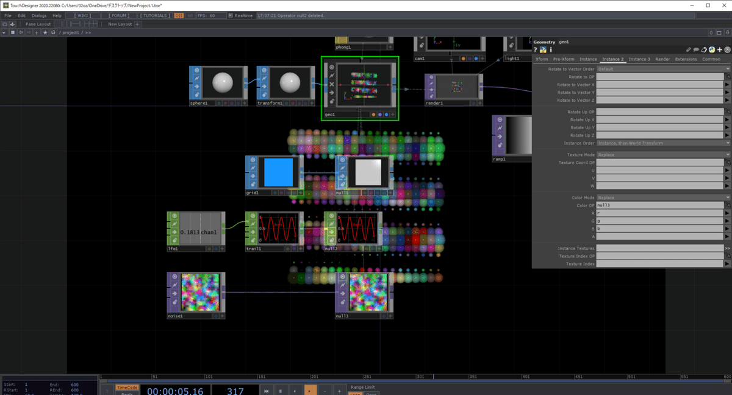732x395 pixels.
Task: Click the home icon in the network path bar
Action: point(54,32)
